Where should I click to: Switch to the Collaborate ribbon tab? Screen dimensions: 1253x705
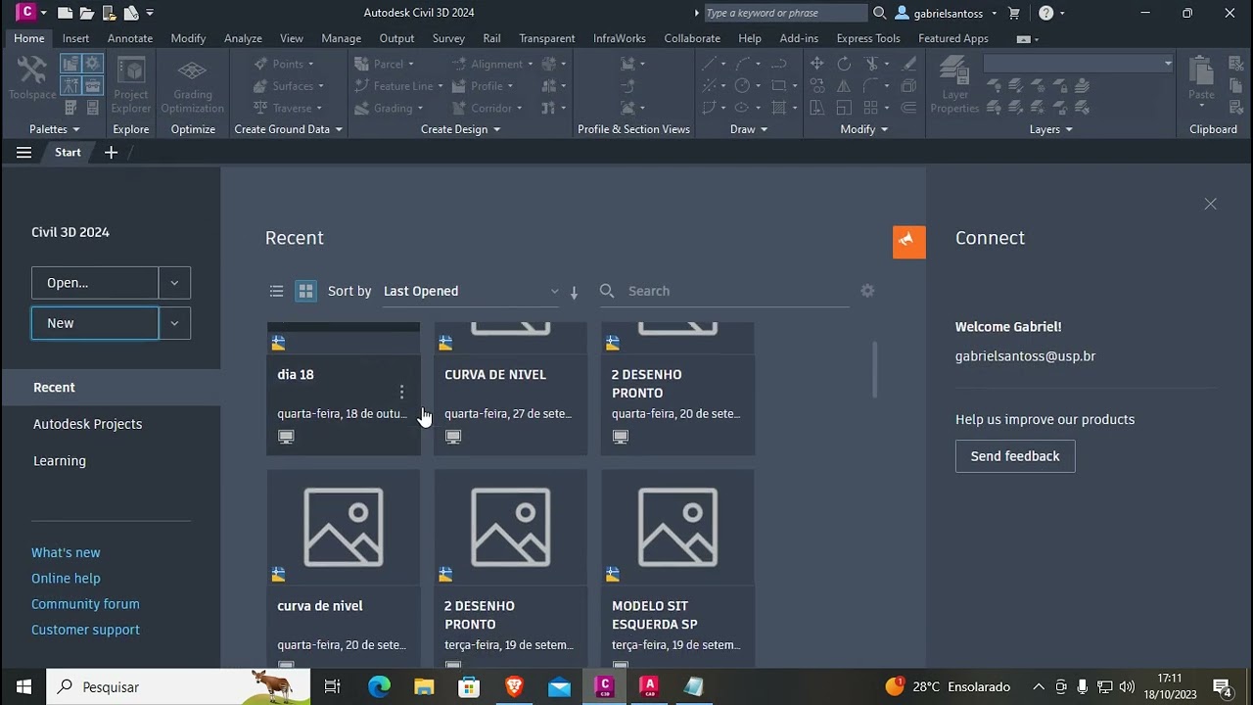[x=692, y=38]
